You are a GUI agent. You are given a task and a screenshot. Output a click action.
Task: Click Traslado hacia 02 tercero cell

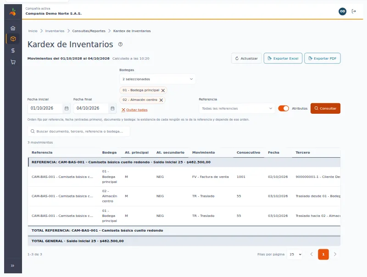point(318,216)
